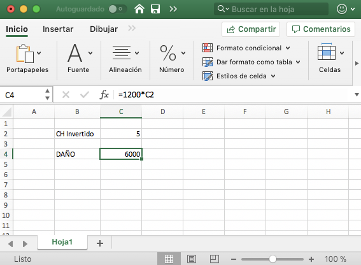The image size is (361, 265).
Task: Expand the Alineación dropdown arrow
Action: (137, 54)
